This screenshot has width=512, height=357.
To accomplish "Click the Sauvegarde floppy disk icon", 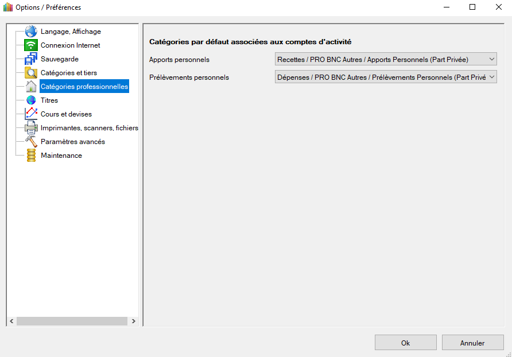I will (31, 59).
